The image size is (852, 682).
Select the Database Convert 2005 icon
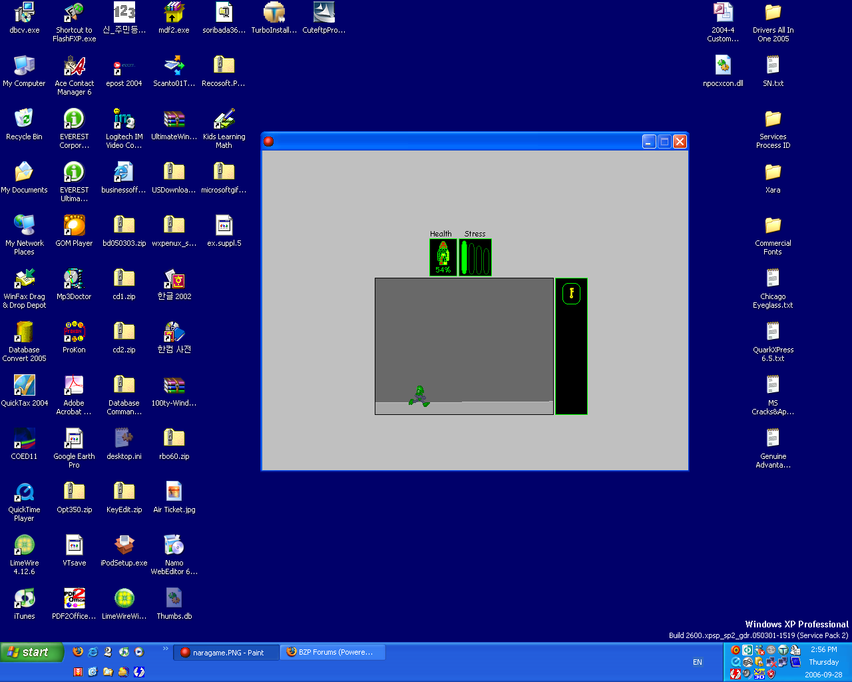tap(25, 342)
